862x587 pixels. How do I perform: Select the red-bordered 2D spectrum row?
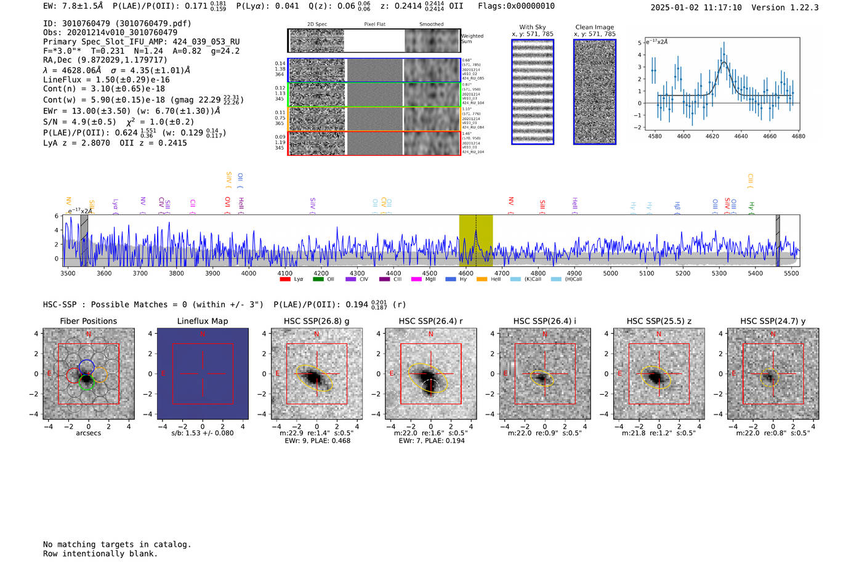[374, 143]
